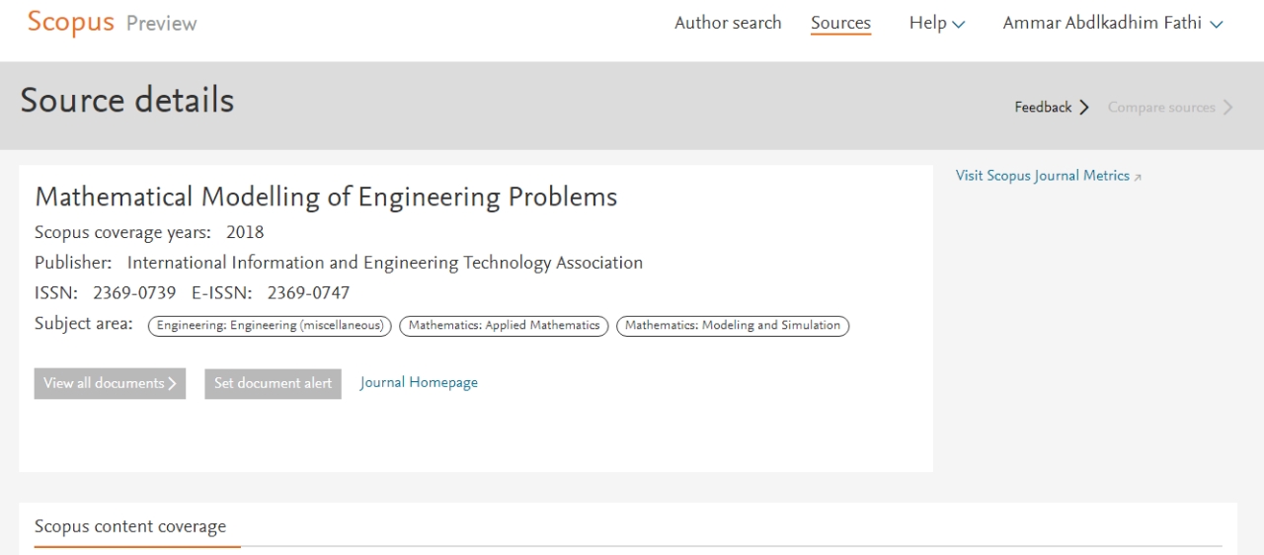Viewport: 1264px width, 555px height.
Task: Open the Journal Homepage link
Action: pyautogui.click(x=419, y=382)
